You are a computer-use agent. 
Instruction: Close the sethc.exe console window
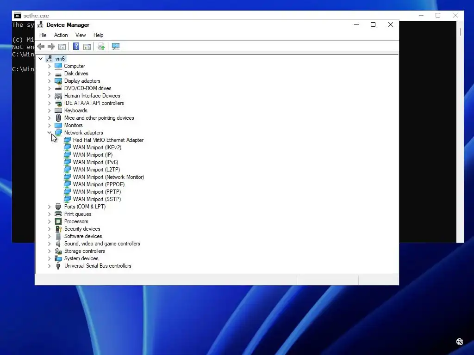click(455, 15)
